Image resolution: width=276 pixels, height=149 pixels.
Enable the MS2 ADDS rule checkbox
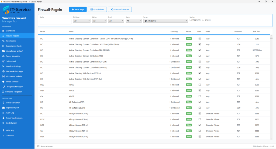[x=200, y=85]
